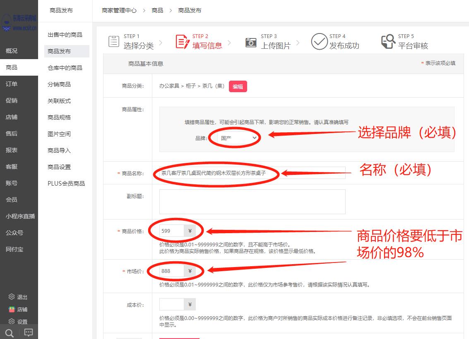The image size is (469, 339).
Task: Click the Step 1 选择分类 list icon
Action: pyautogui.click(x=114, y=41)
